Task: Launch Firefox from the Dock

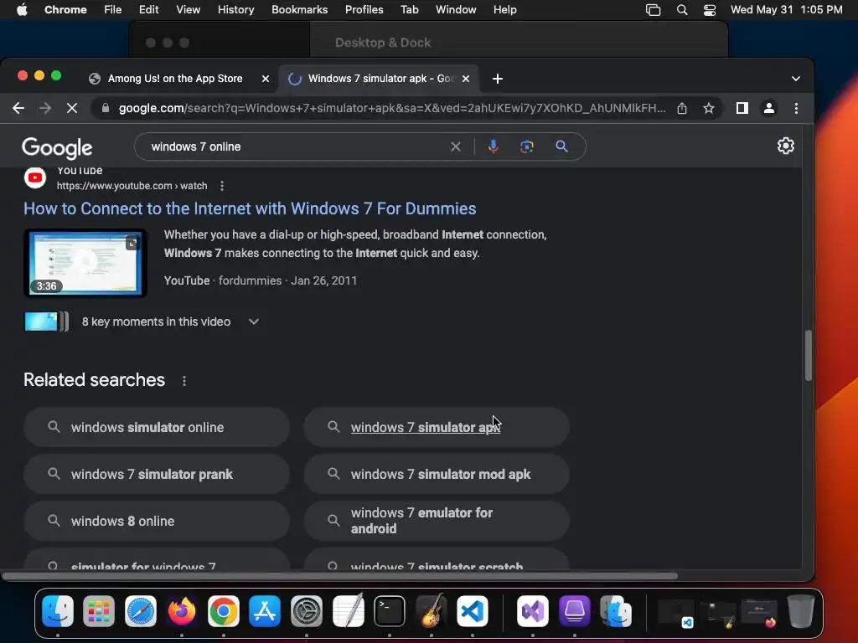Action: click(182, 611)
